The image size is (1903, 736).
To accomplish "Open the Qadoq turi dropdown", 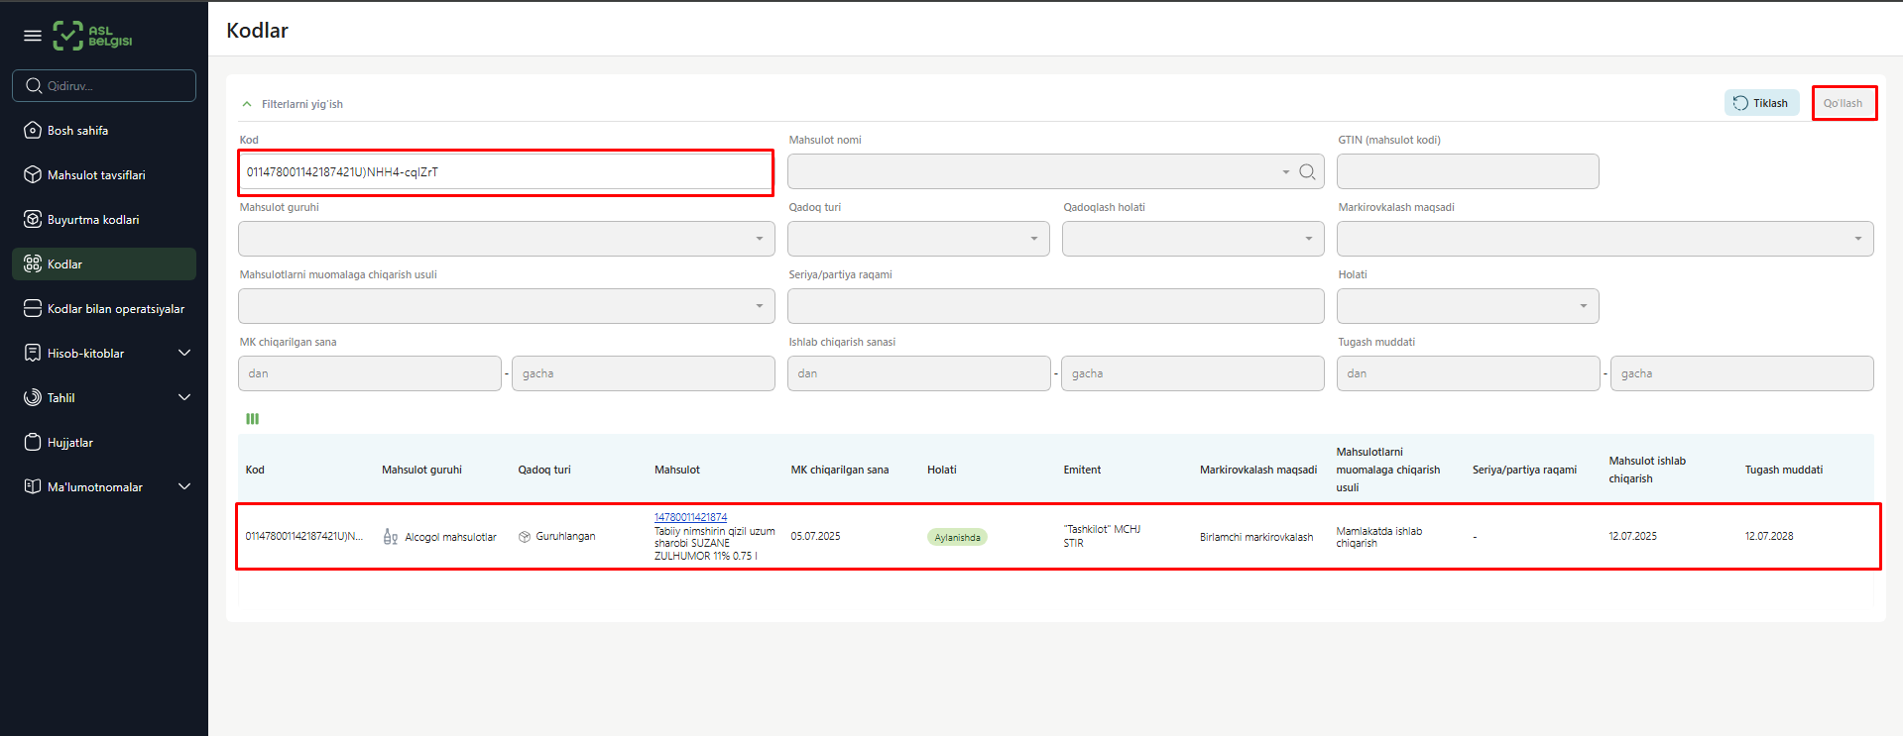I will click(917, 239).
